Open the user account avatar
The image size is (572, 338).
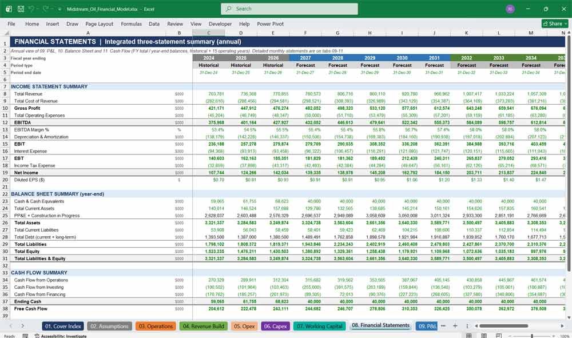510,9
